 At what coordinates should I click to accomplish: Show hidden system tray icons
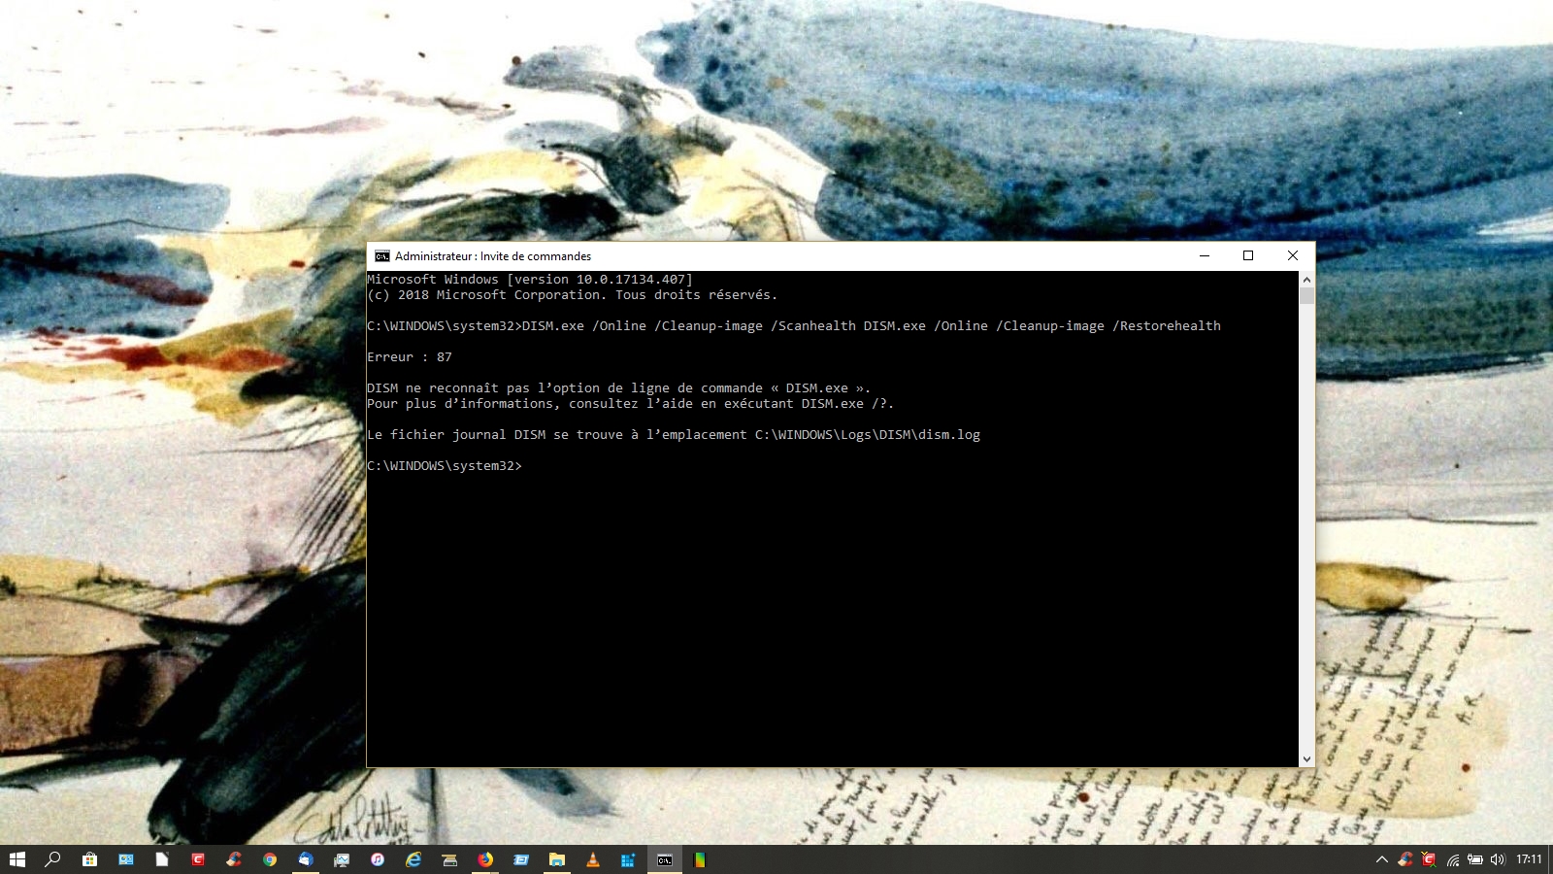click(1382, 859)
